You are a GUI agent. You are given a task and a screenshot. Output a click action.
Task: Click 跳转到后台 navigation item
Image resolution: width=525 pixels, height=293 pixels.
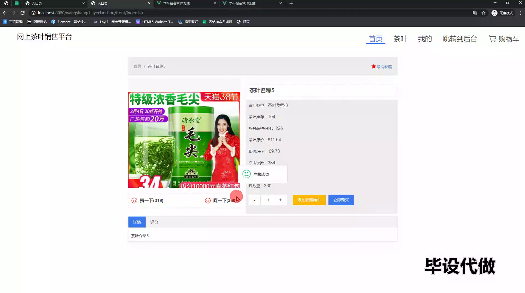click(460, 39)
